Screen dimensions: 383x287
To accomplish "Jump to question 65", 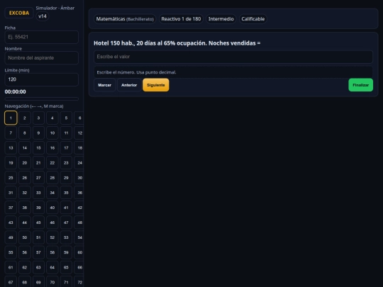I will (x=66, y=267).
